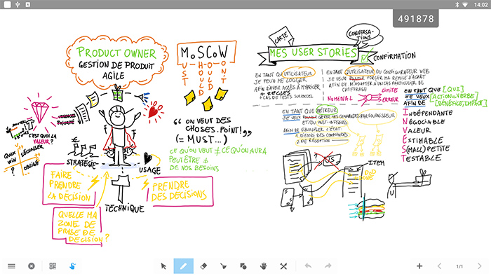
Task: Click the keyboard 'A' status bar icon
Action: 28,4
